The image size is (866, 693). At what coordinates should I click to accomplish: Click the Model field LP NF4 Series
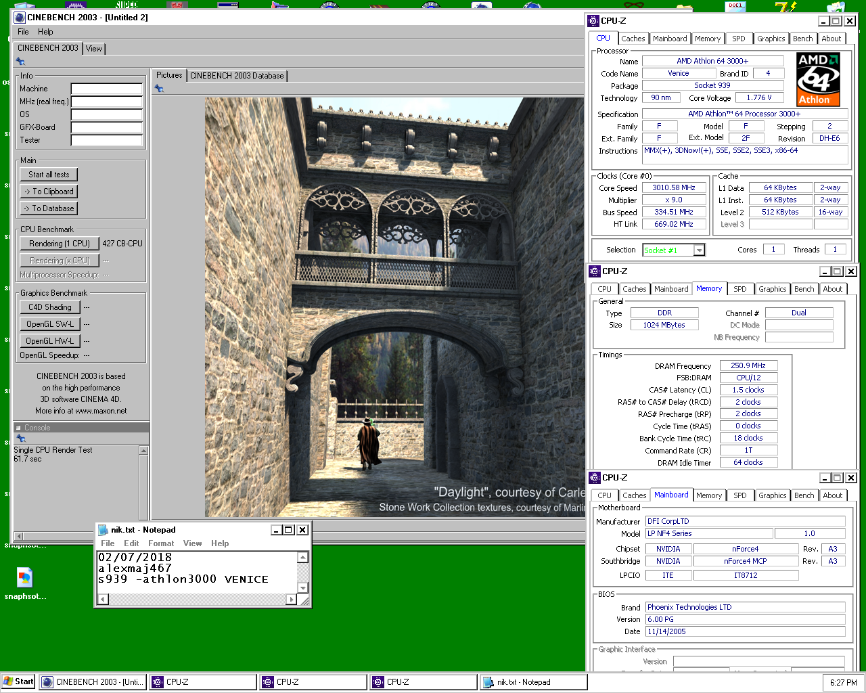(708, 533)
